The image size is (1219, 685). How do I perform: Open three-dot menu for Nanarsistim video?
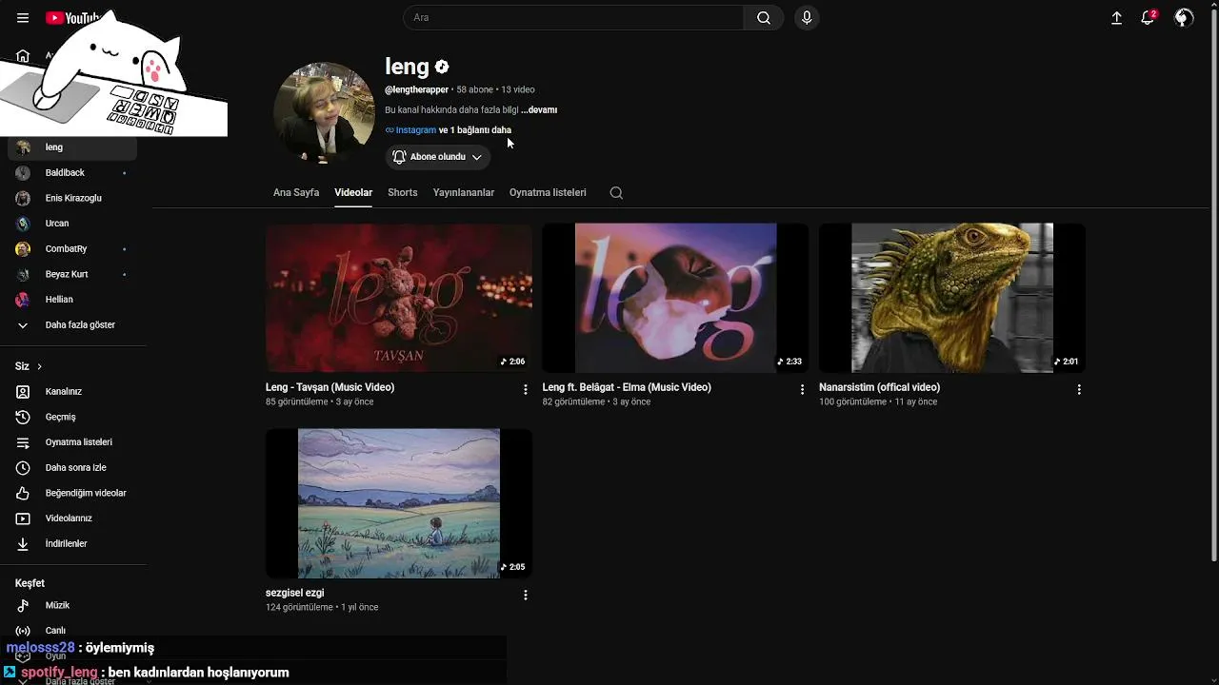click(x=1079, y=389)
